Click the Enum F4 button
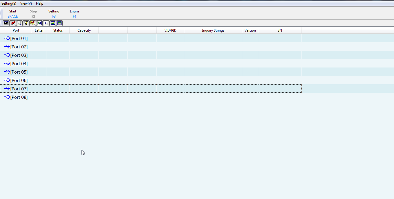394x199 pixels. pyautogui.click(x=74, y=14)
